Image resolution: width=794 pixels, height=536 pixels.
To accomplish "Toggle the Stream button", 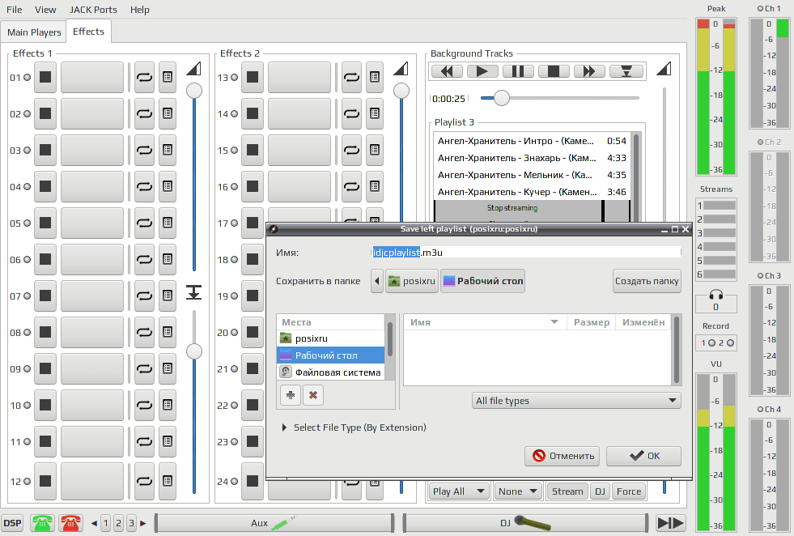I will tap(567, 491).
